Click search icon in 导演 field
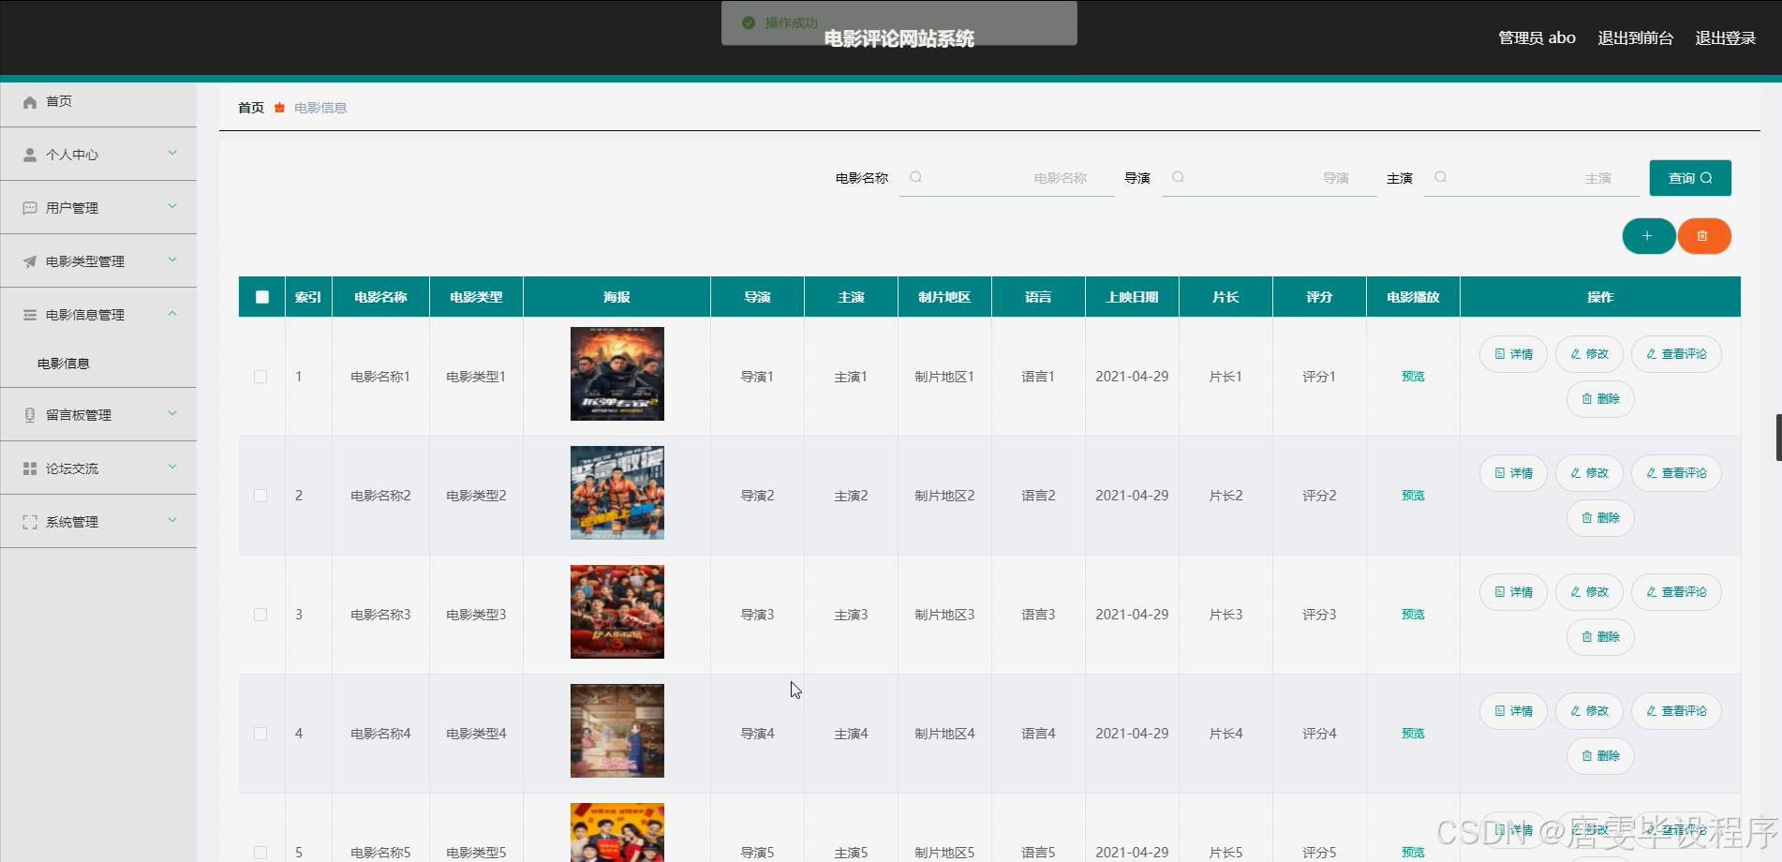This screenshot has width=1782, height=862. pos(1179,177)
